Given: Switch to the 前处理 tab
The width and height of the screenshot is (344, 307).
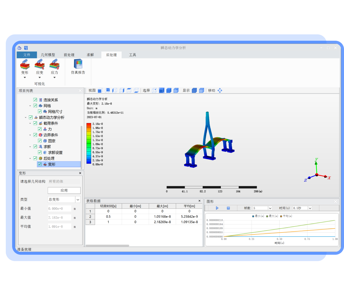Looking at the screenshot, I should 69,55.
